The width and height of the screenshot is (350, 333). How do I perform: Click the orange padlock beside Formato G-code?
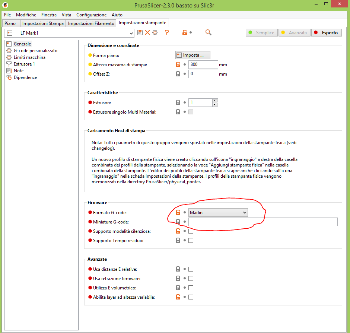pos(178,213)
